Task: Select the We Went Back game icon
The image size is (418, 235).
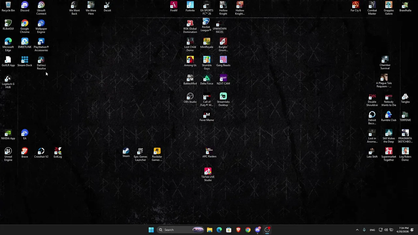Action: click(74, 8)
